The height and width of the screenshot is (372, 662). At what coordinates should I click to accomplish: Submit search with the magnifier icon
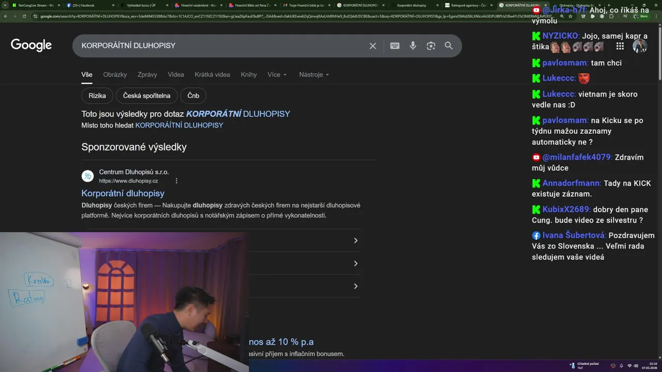coord(448,46)
